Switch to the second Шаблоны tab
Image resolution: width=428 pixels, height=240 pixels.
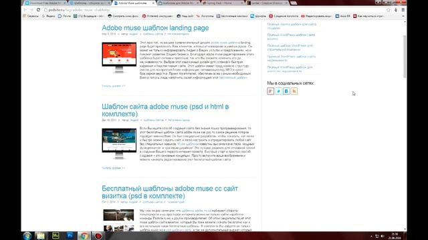pos(90,3)
